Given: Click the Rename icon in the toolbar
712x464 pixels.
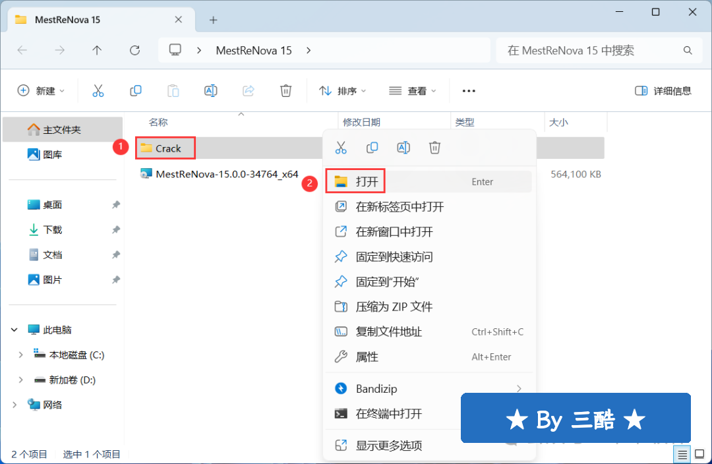Looking at the screenshot, I should (211, 91).
